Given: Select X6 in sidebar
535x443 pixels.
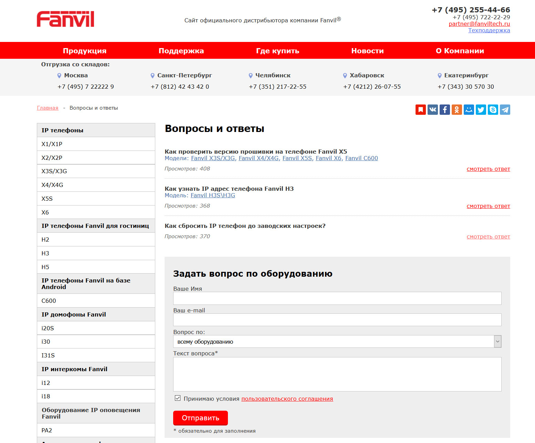Looking at the screenshot, I should click(x=96, y=212).
